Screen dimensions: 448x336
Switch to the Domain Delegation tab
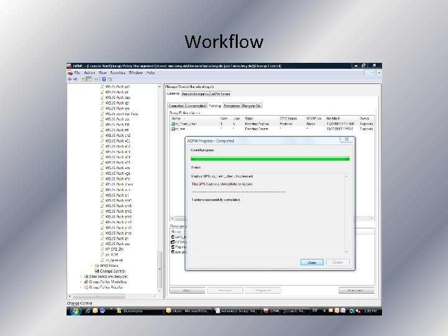click(195, 94)
